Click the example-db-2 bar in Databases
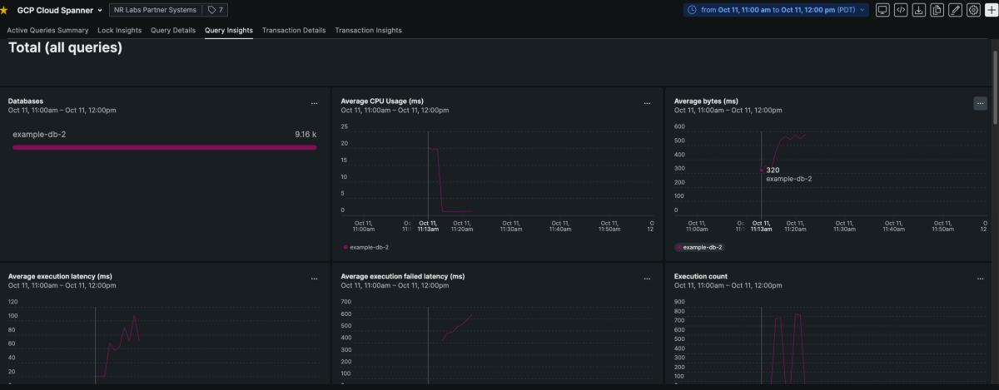Screen dimensions: 999x390 tap(164, 147)
